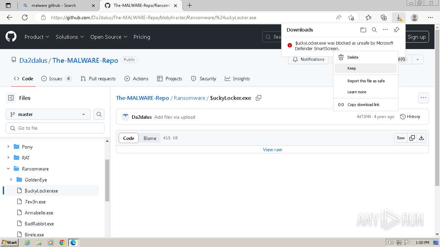Open the Projects tab
This screenshot has height=247, width=440.
point(169,79)
